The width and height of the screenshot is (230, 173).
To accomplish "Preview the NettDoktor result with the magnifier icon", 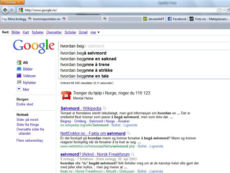I will tap(129, 133).
